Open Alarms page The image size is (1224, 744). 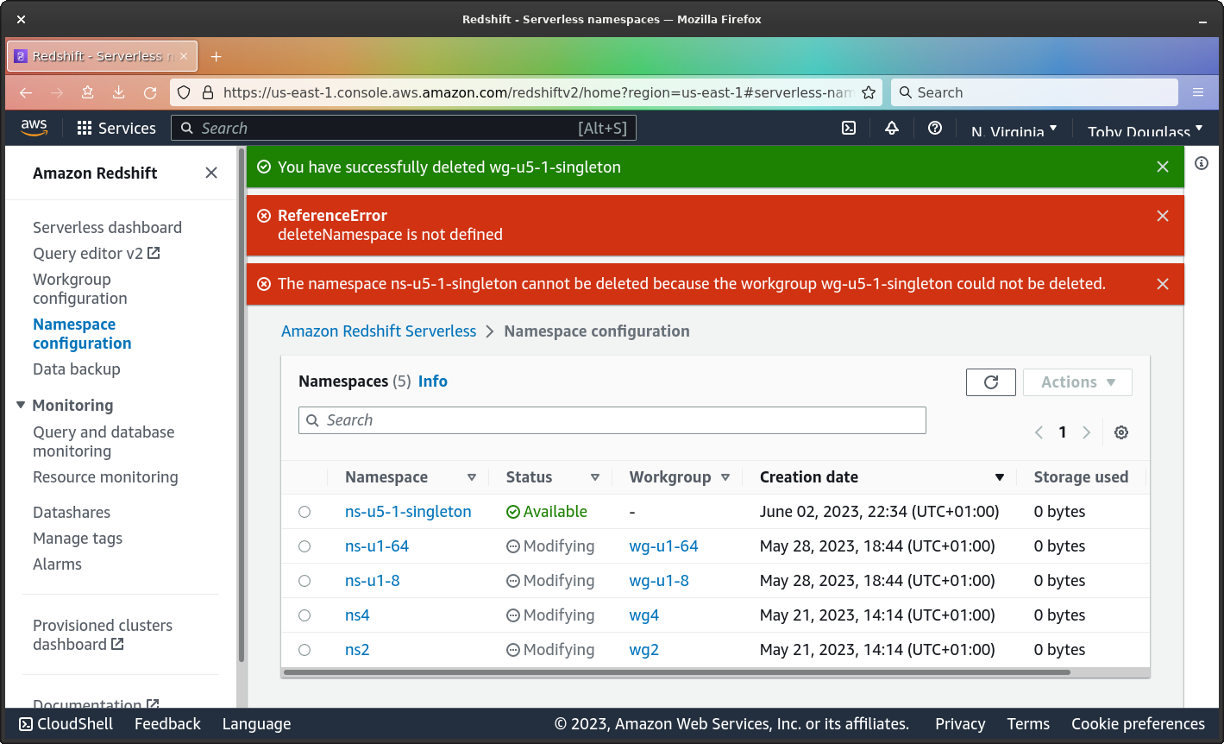pos(57,564)
